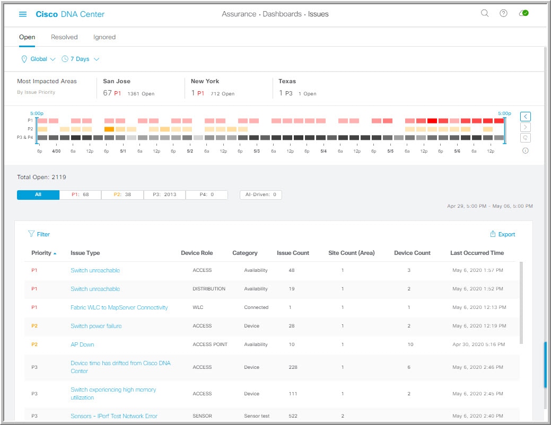Sort by the Priority column header

(41, 253)
